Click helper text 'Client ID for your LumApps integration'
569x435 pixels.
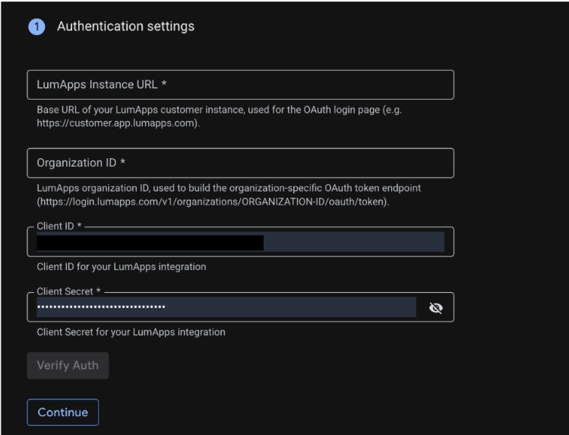(122, 267)
